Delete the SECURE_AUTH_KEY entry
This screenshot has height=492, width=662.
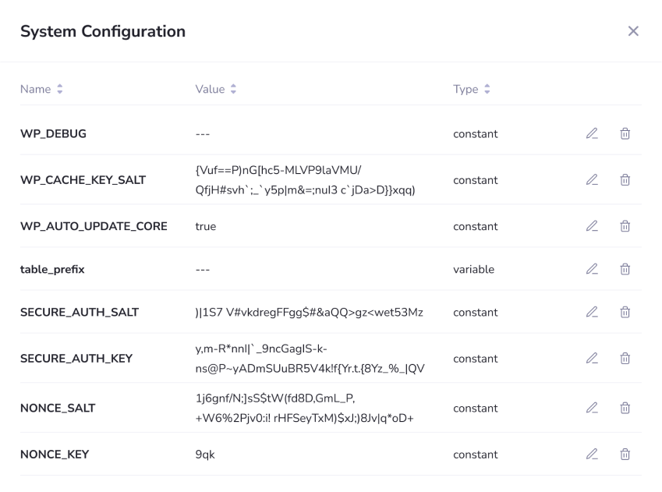coord(625,358)
